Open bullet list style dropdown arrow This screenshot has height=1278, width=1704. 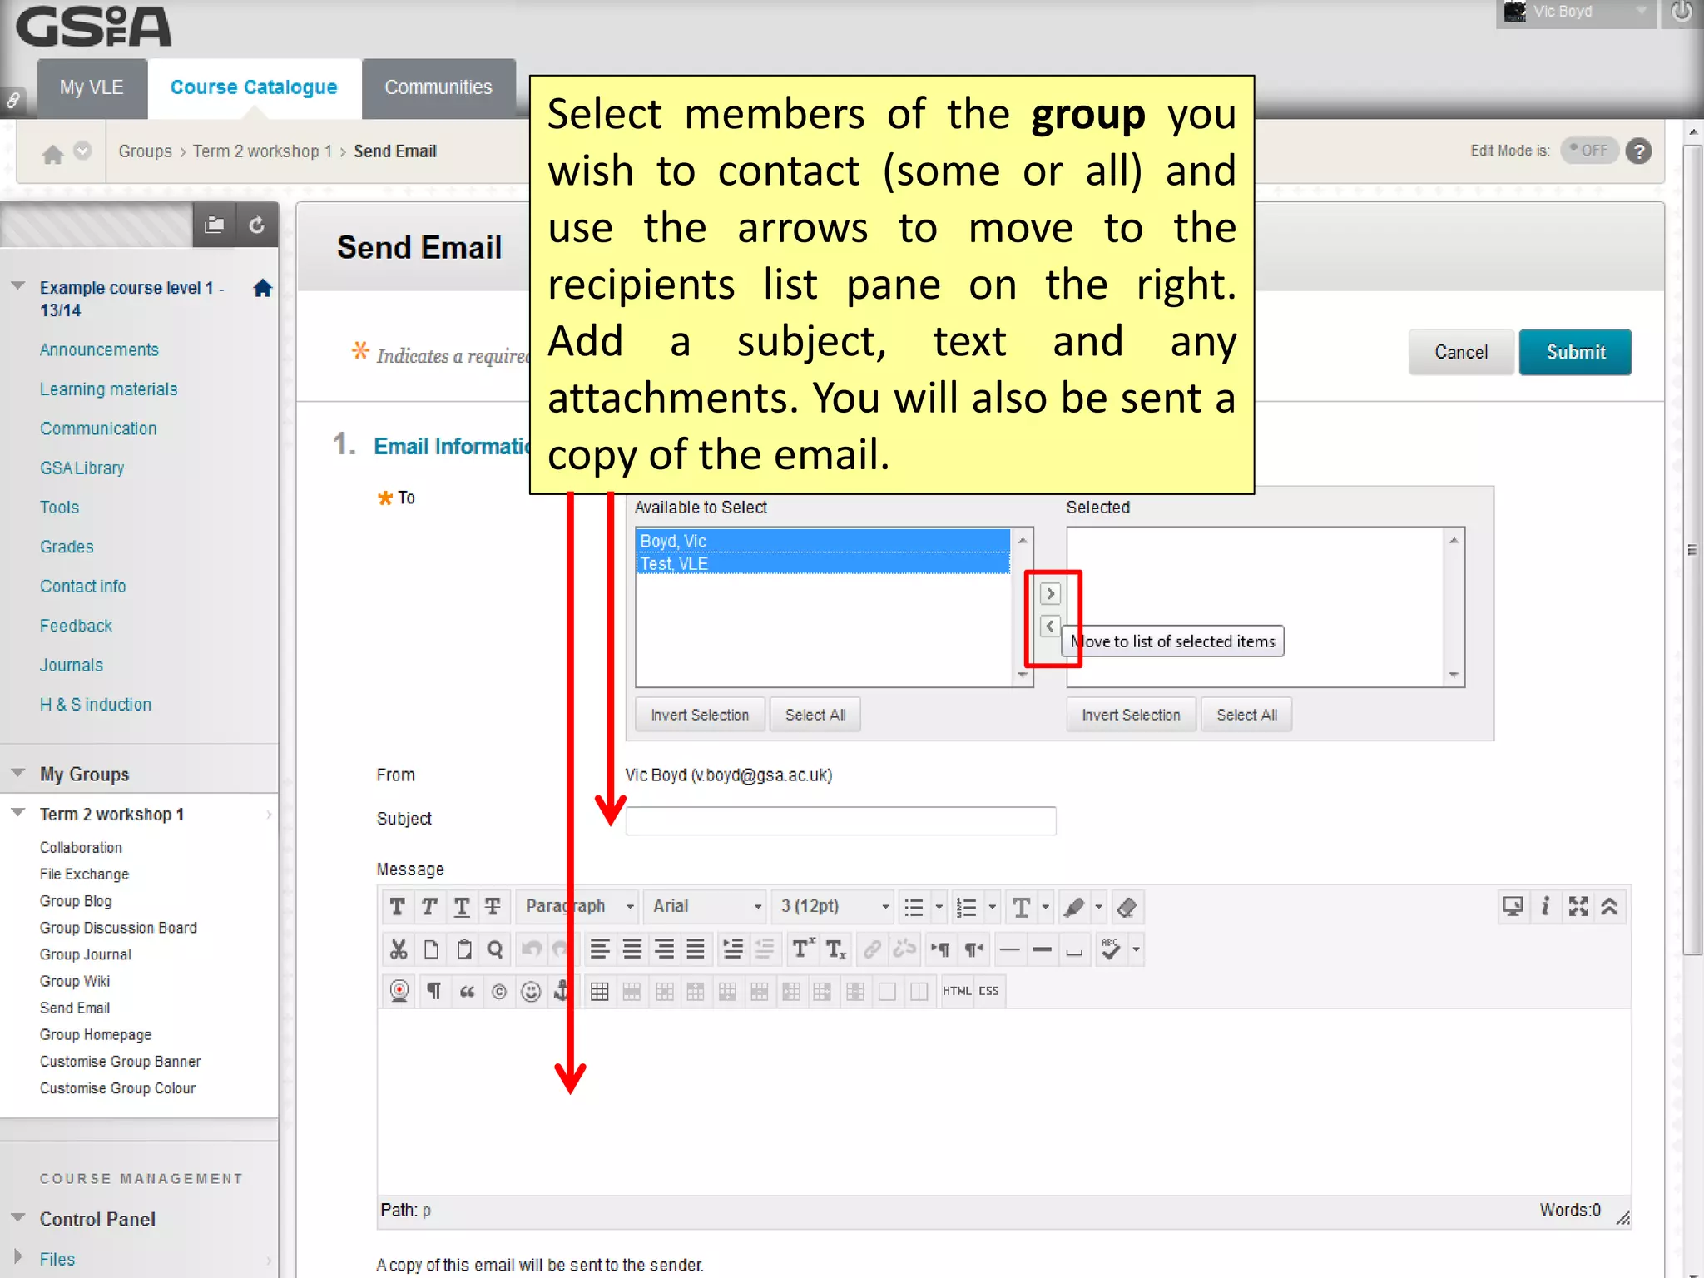tap(939, 907)
